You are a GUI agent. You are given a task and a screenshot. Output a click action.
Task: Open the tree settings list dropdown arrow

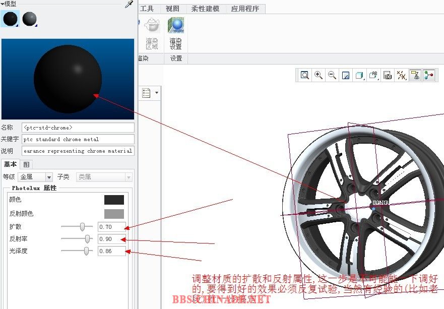[x=157, y=93]
